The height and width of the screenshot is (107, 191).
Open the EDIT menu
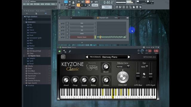pyautogui.click(x=28, y=4)
